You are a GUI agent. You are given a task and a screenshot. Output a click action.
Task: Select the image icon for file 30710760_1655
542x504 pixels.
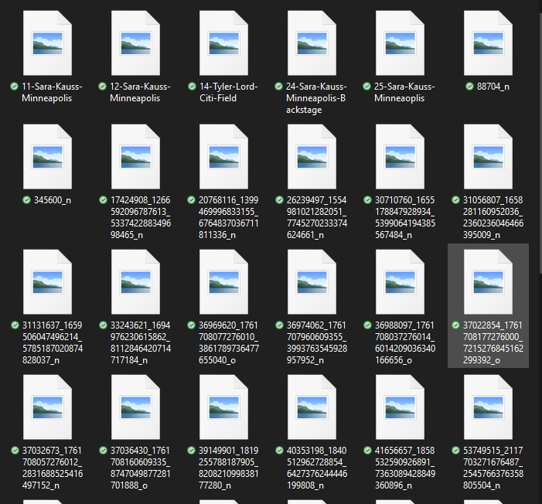click(x=400, y=157)
